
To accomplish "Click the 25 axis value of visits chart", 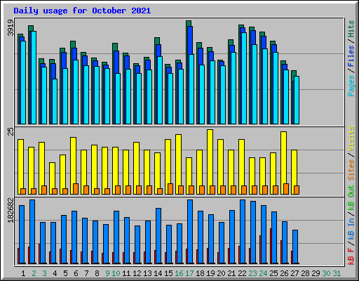I will (11, 132).
